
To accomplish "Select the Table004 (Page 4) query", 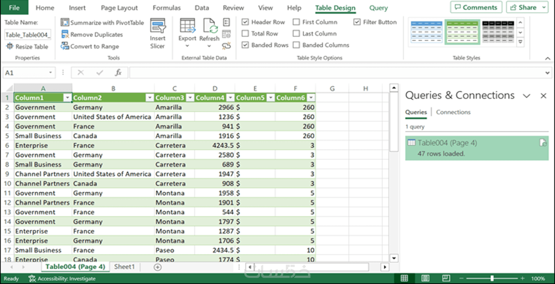I will pyautogui.click(x=477, y=148).
